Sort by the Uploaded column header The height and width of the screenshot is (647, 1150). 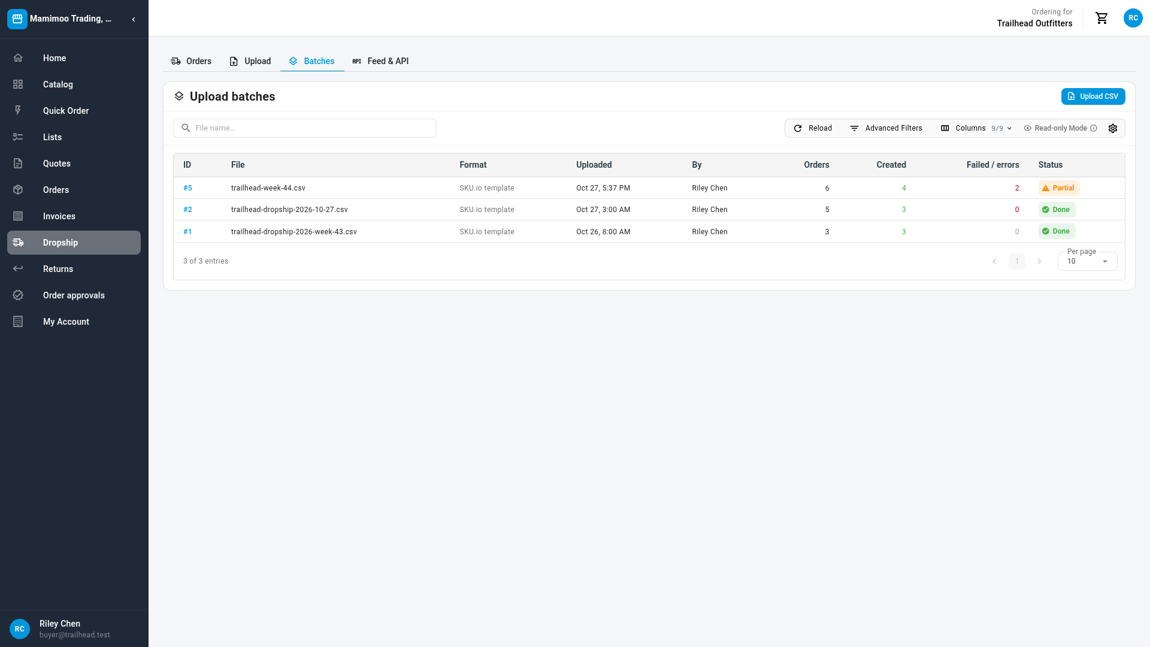coord(594,165)
